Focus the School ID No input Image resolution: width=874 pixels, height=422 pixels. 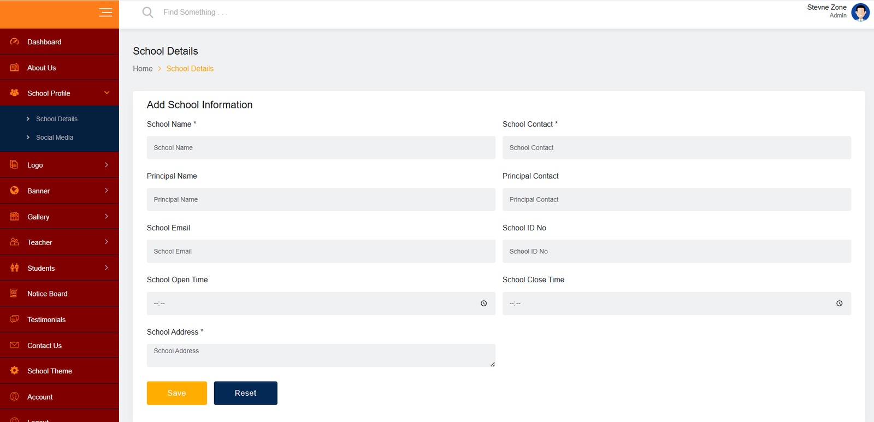[677, 251]
